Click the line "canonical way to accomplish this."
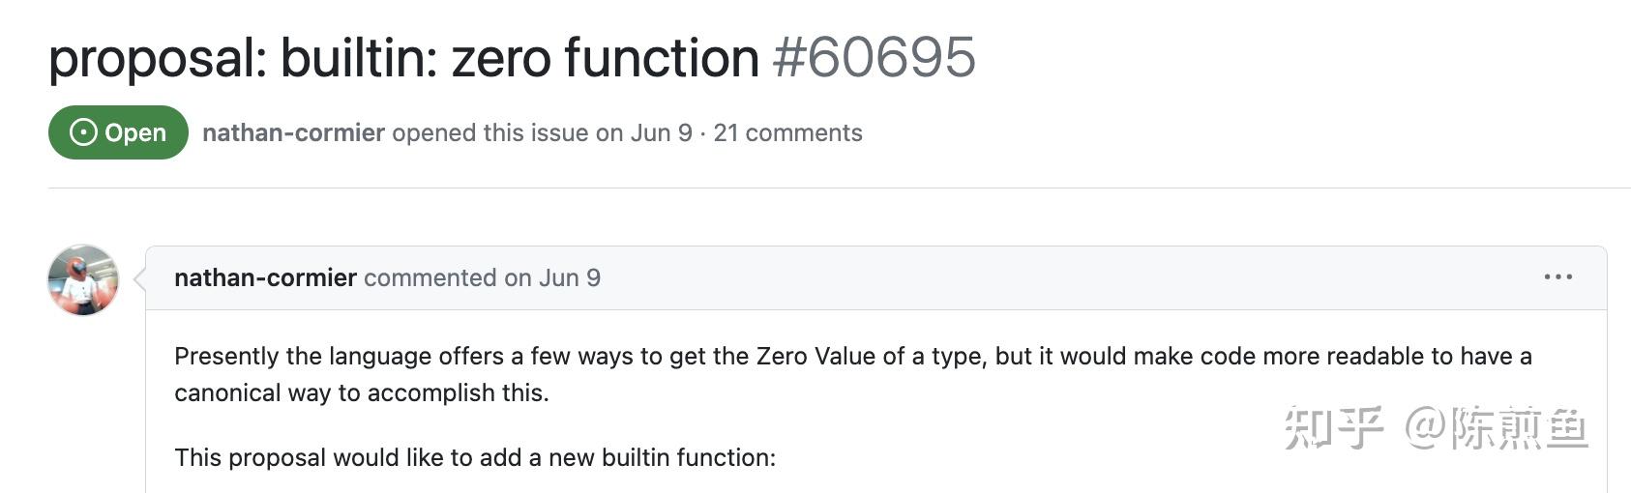This screenshot has width=1631, height=493. point(362,392)
